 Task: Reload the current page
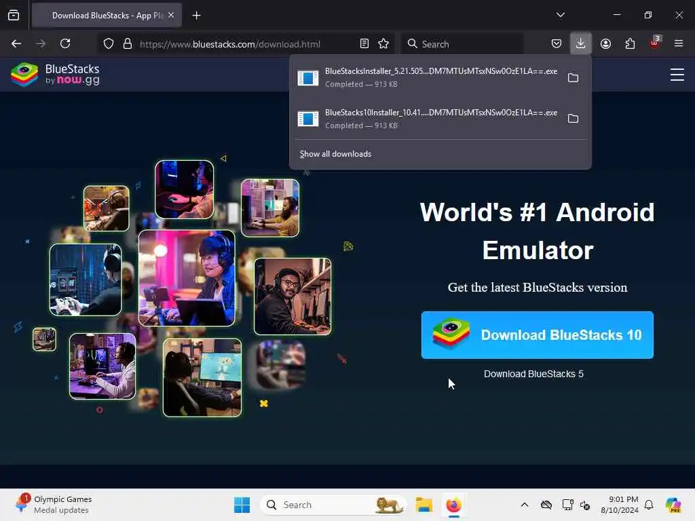tap(65, 43)
